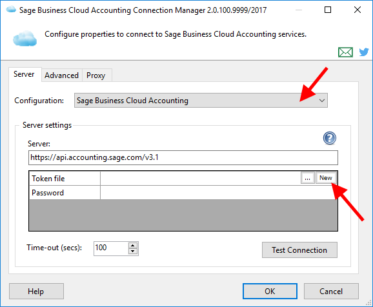
Task: Click the Server URL input field
Action: (183, 157)
